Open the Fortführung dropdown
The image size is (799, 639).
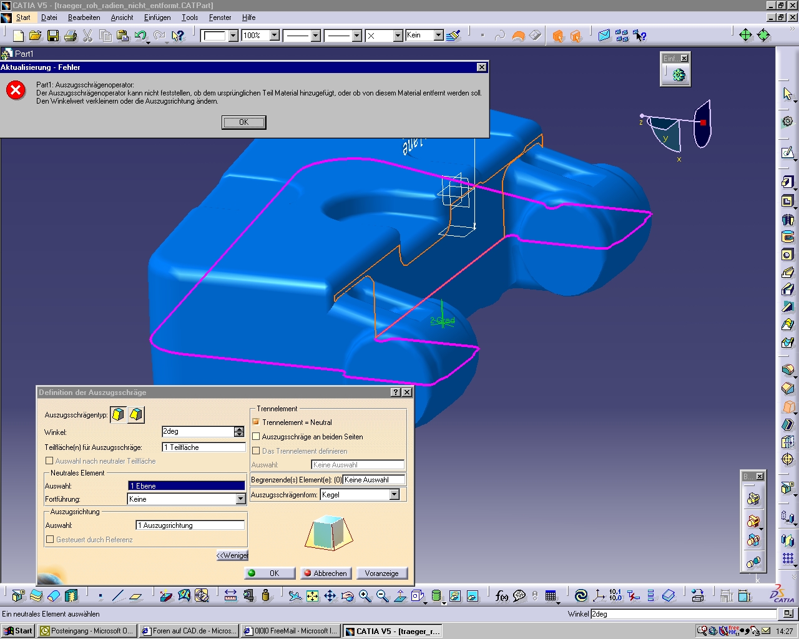pyautogui.click(x=241, y=499)
